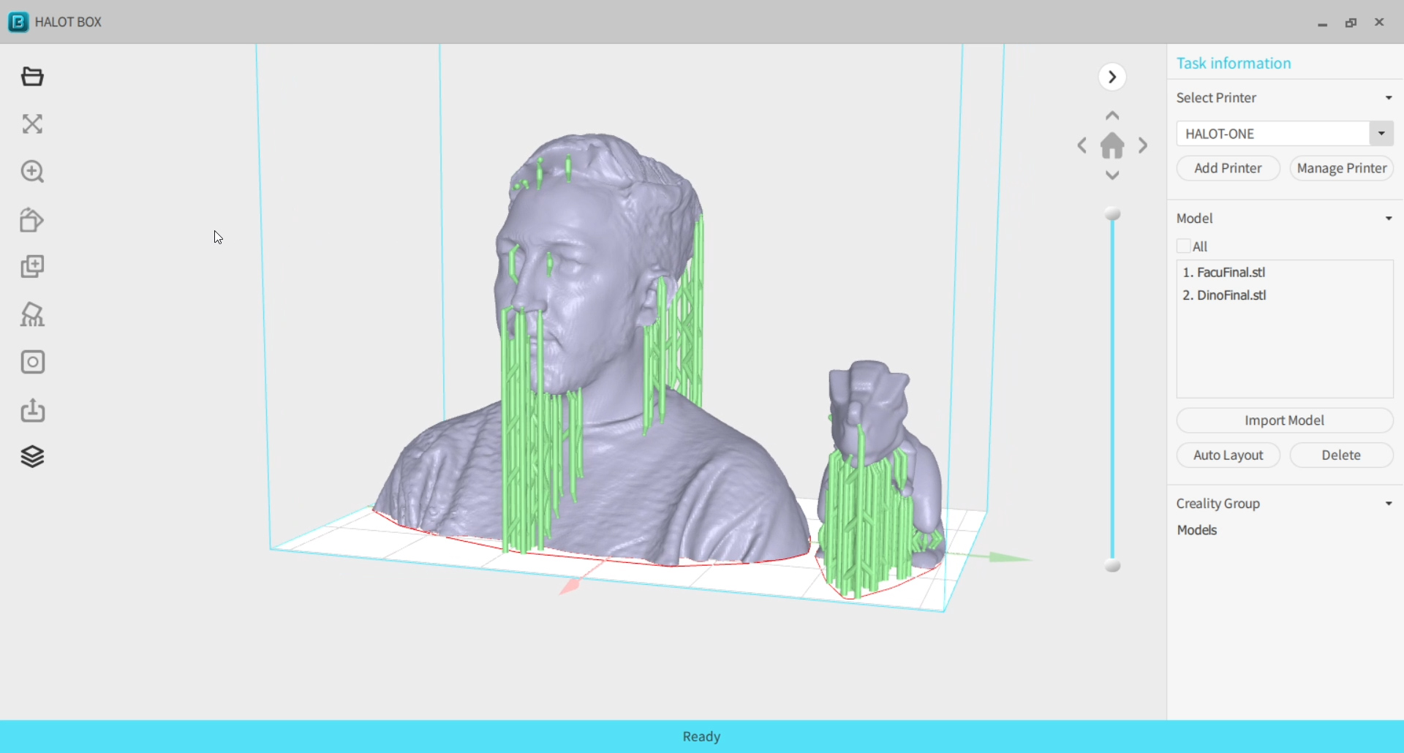Click Import Model
Screen dimensions: 1404x753
tap(1284, 420)
